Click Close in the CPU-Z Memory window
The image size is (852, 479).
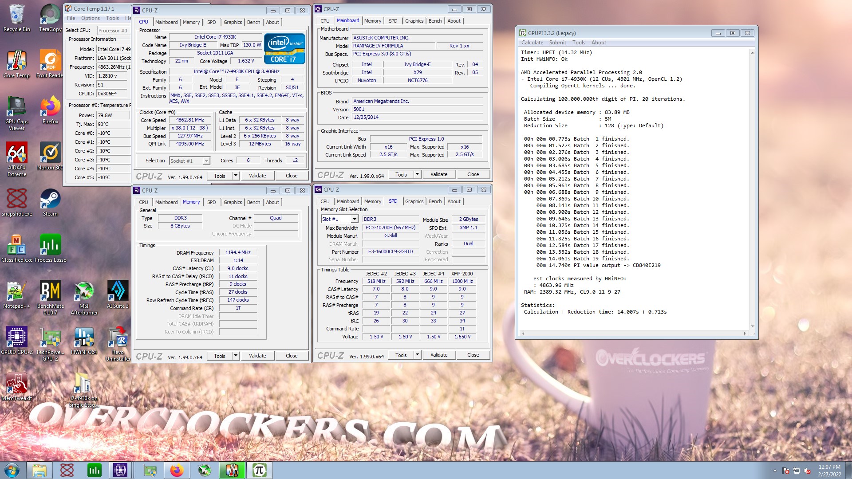pos(292,356)
